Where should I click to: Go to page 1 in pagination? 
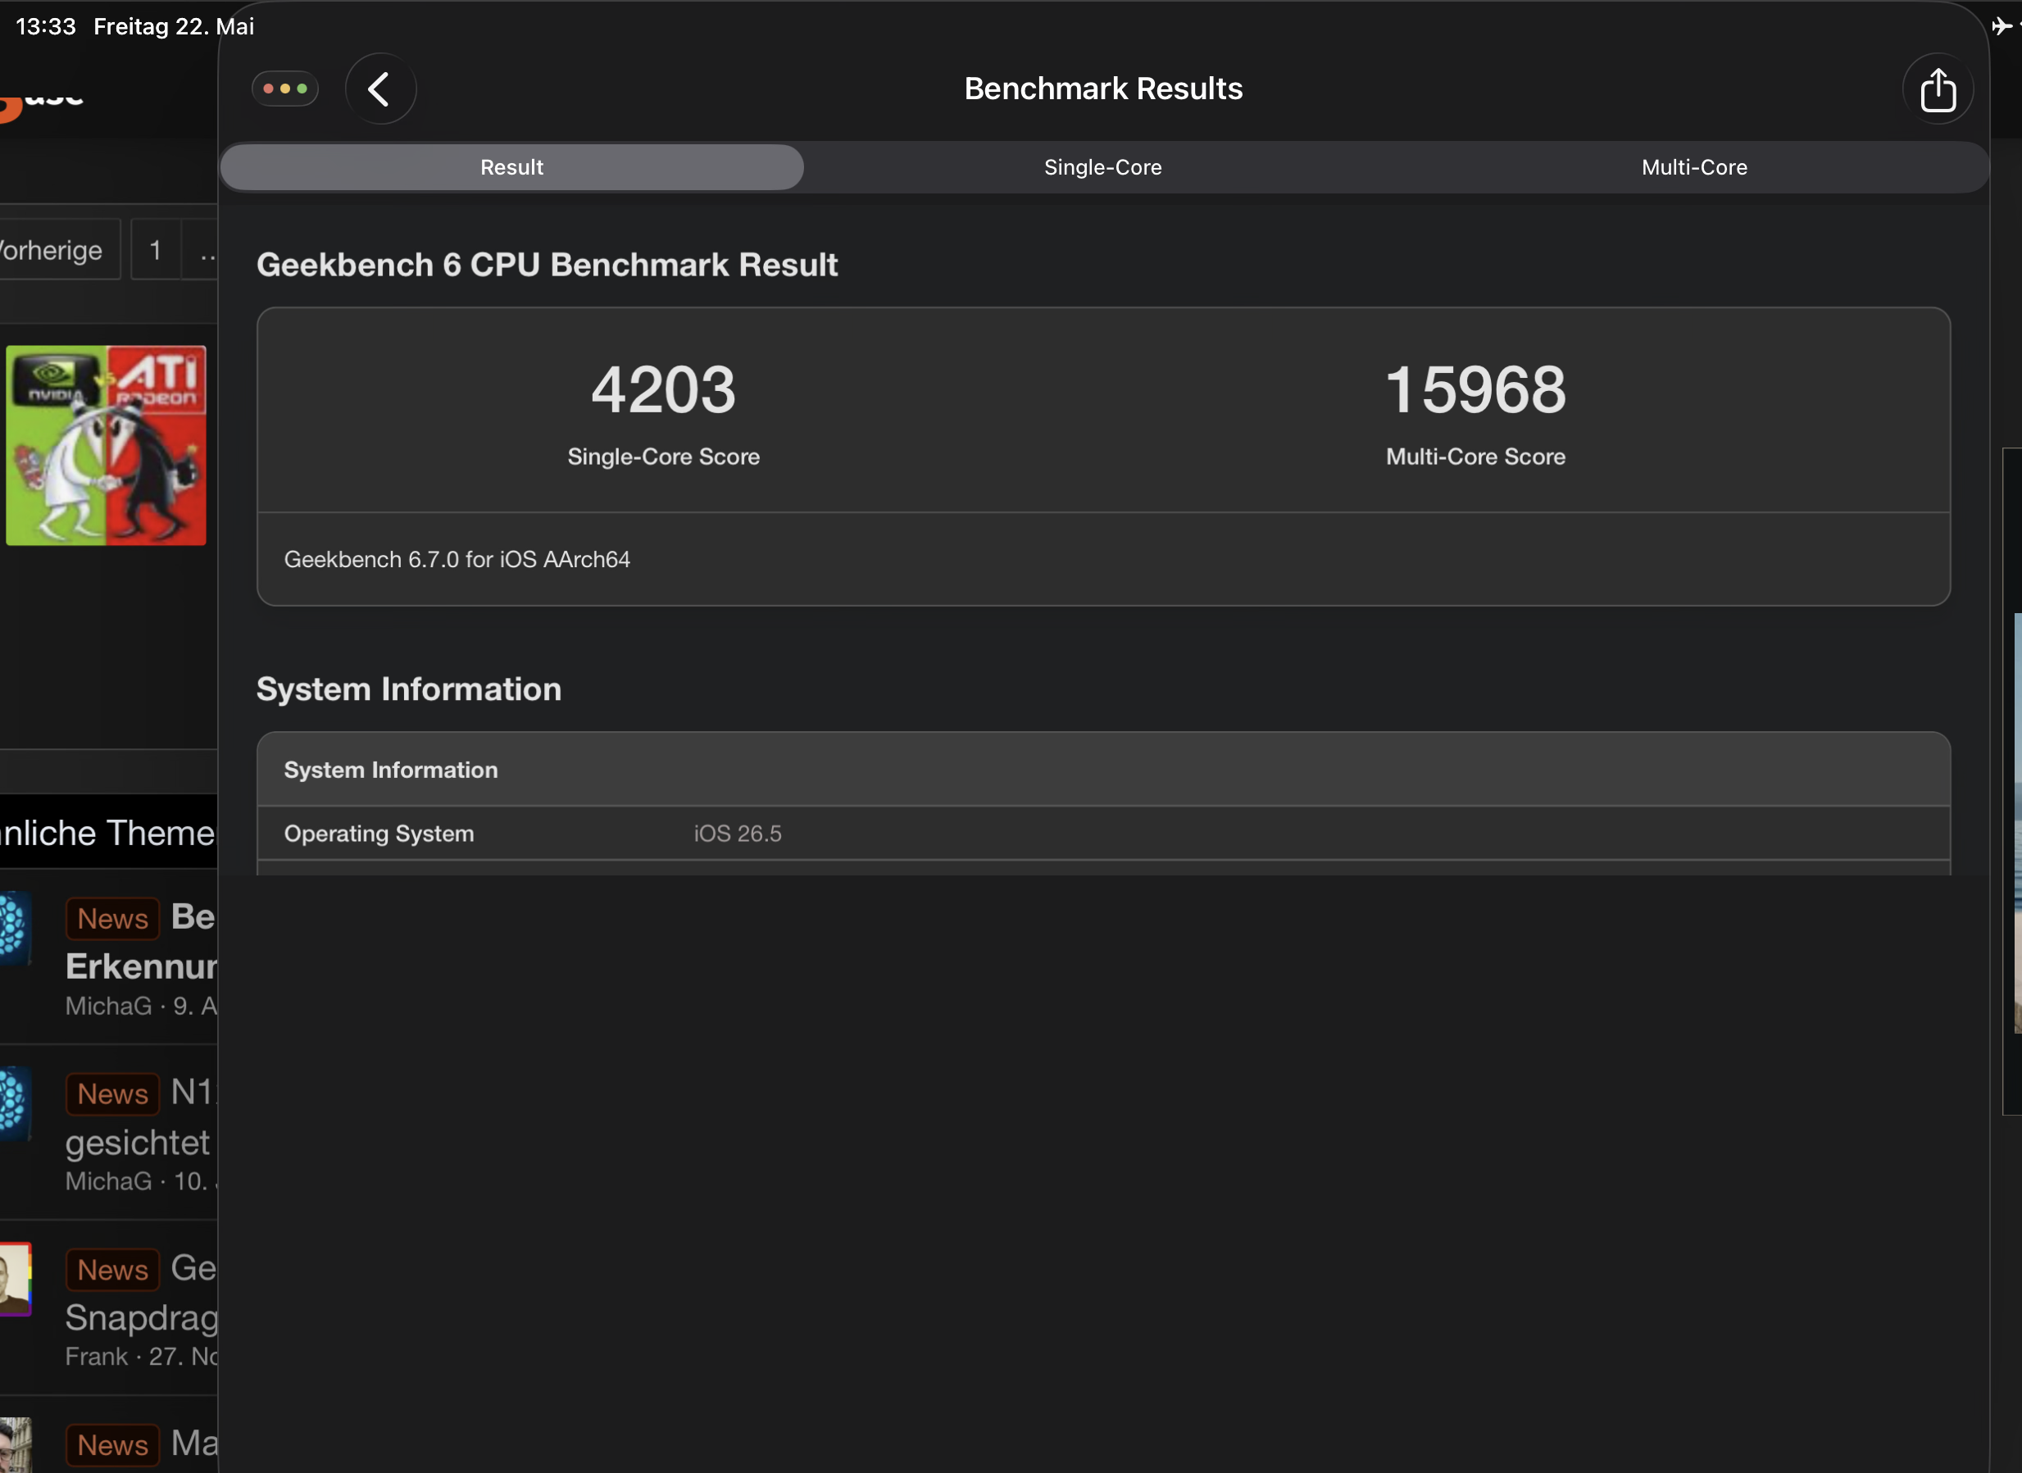click(x=155, y=251)
